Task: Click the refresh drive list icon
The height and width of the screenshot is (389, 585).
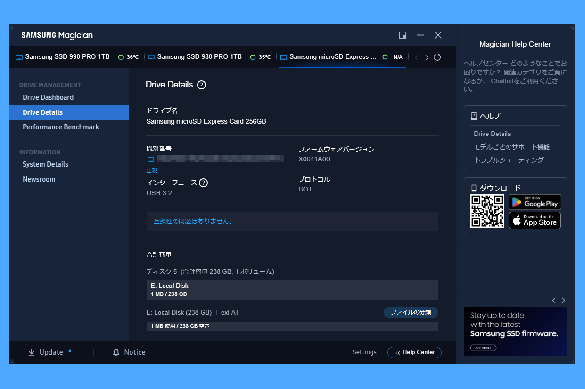Action: (x=437, y=57)
